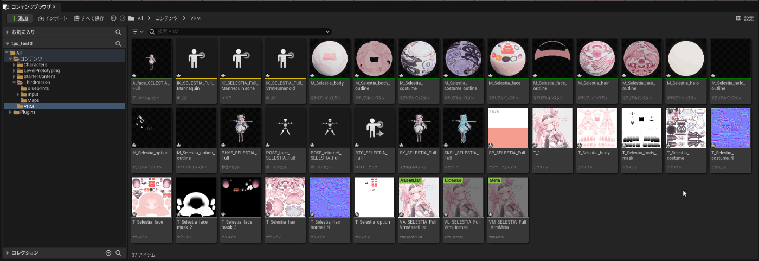759x261 pixels.
Task: Click the VRM breadcrumb segment
Action: pos(195,18)
